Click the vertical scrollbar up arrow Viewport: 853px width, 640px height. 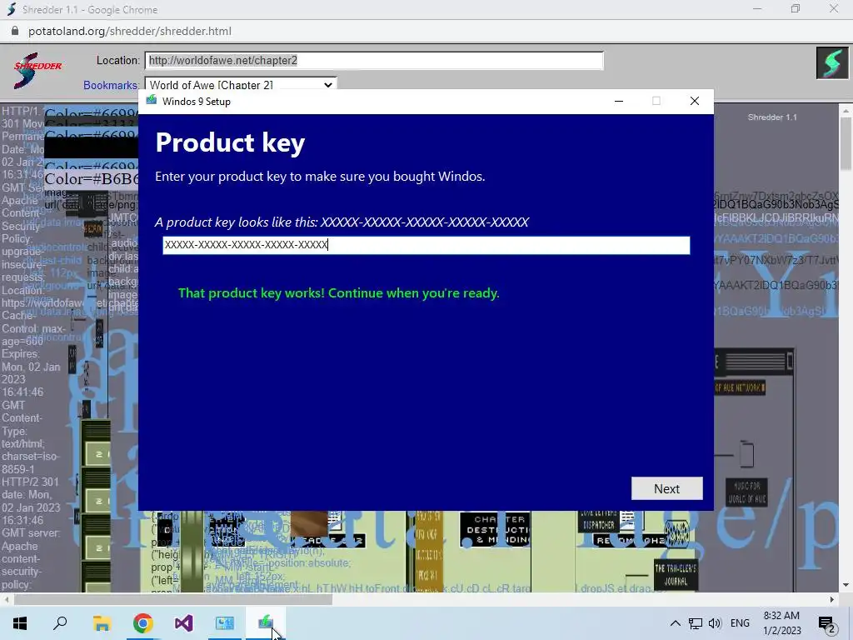pos(846,111)
